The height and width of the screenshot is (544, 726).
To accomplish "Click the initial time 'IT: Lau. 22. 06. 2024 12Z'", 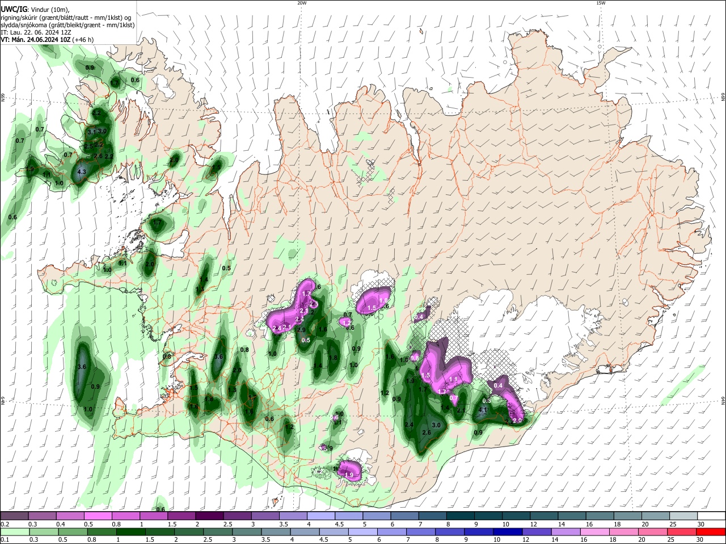I will [x=35, y=33].
